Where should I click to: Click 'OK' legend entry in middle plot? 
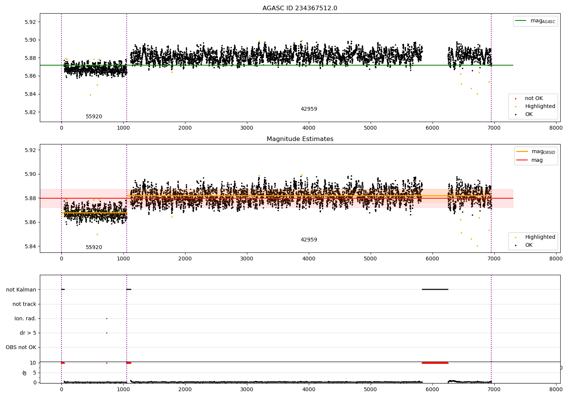pos(524,245)
